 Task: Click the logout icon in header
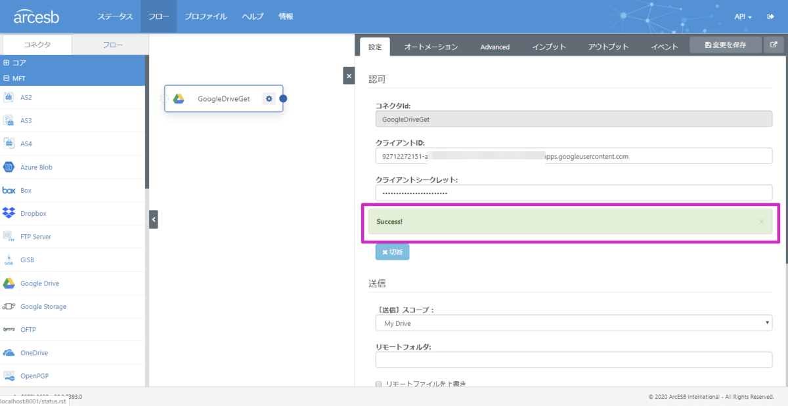[x=770, y=16]
